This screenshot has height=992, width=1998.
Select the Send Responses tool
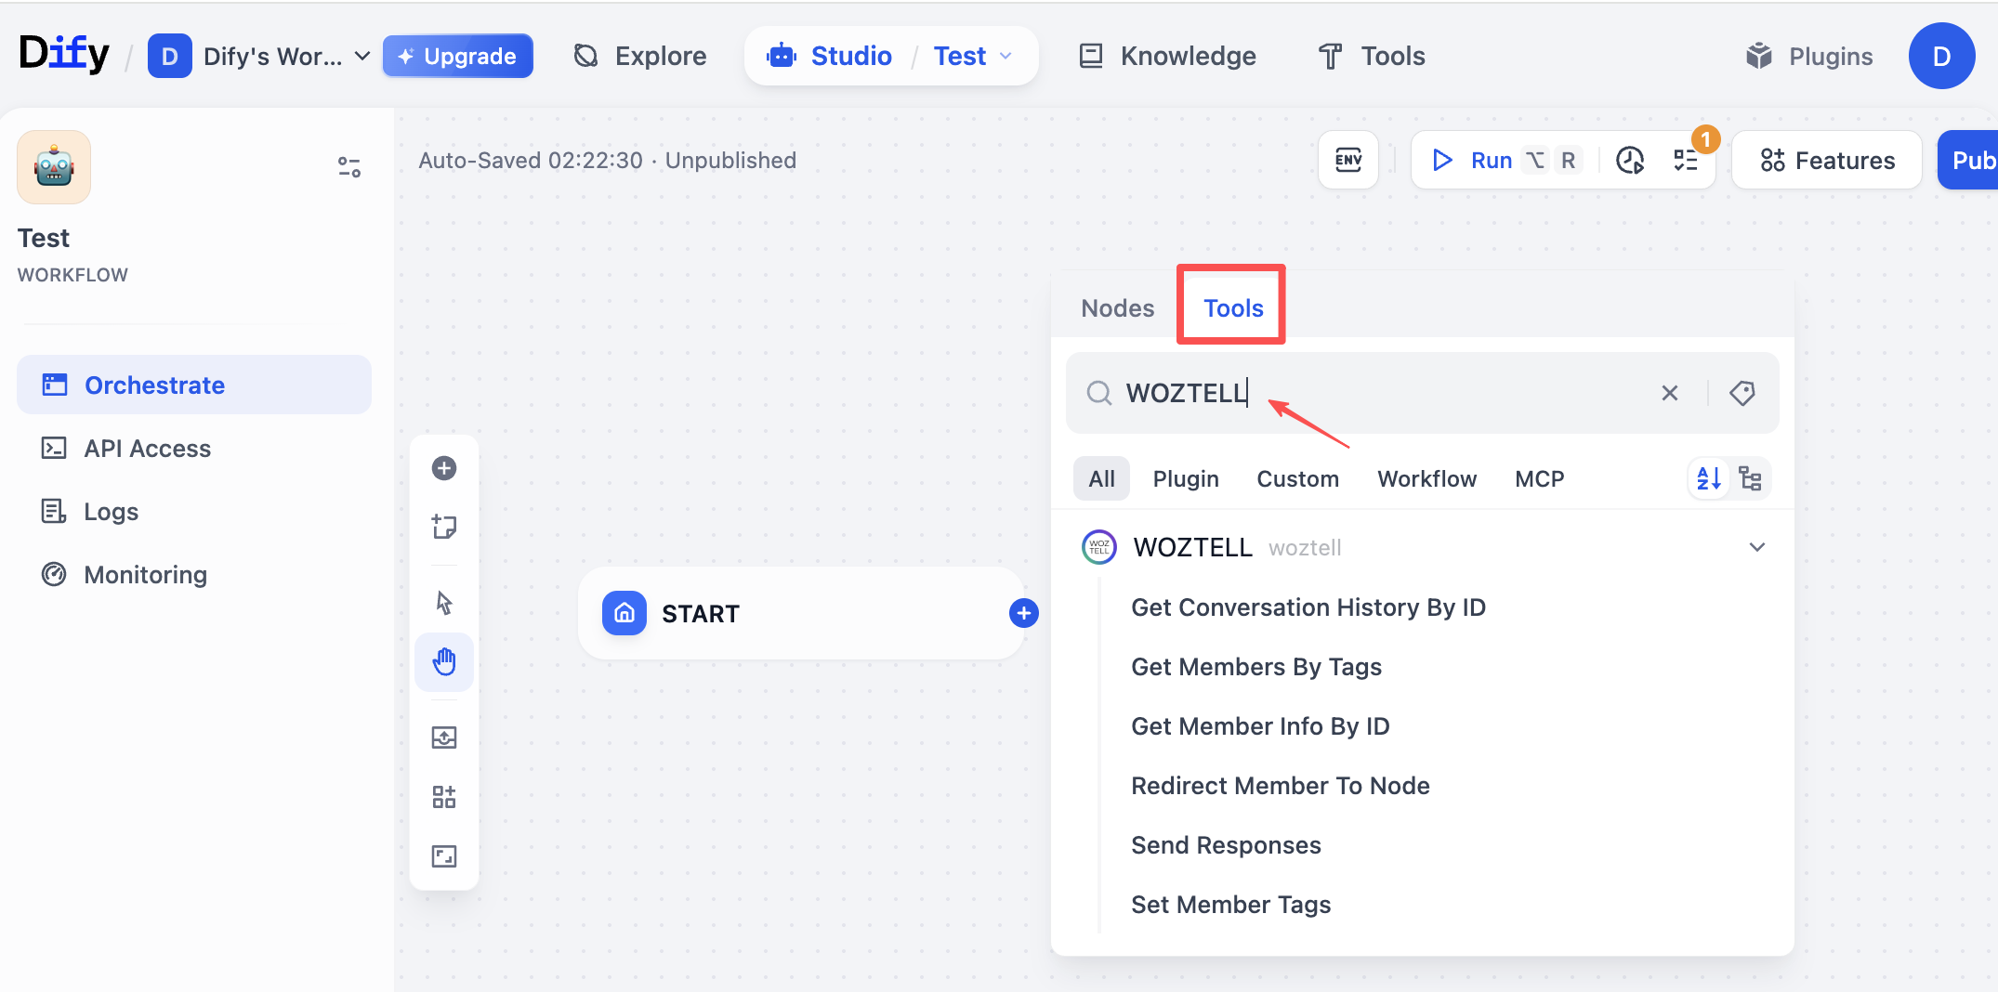tap(1226, 845)
